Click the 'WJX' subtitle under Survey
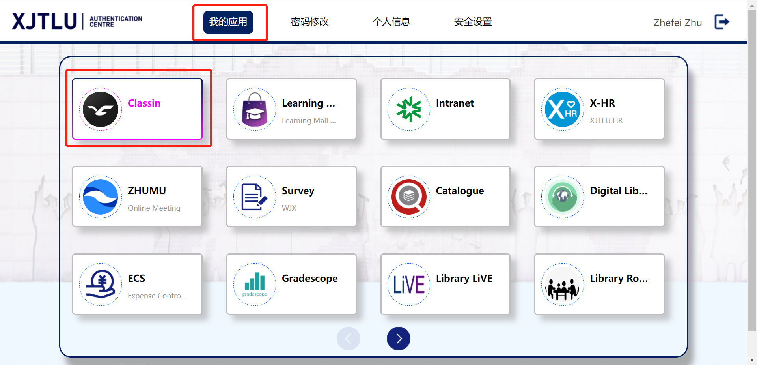 [289, 208]
